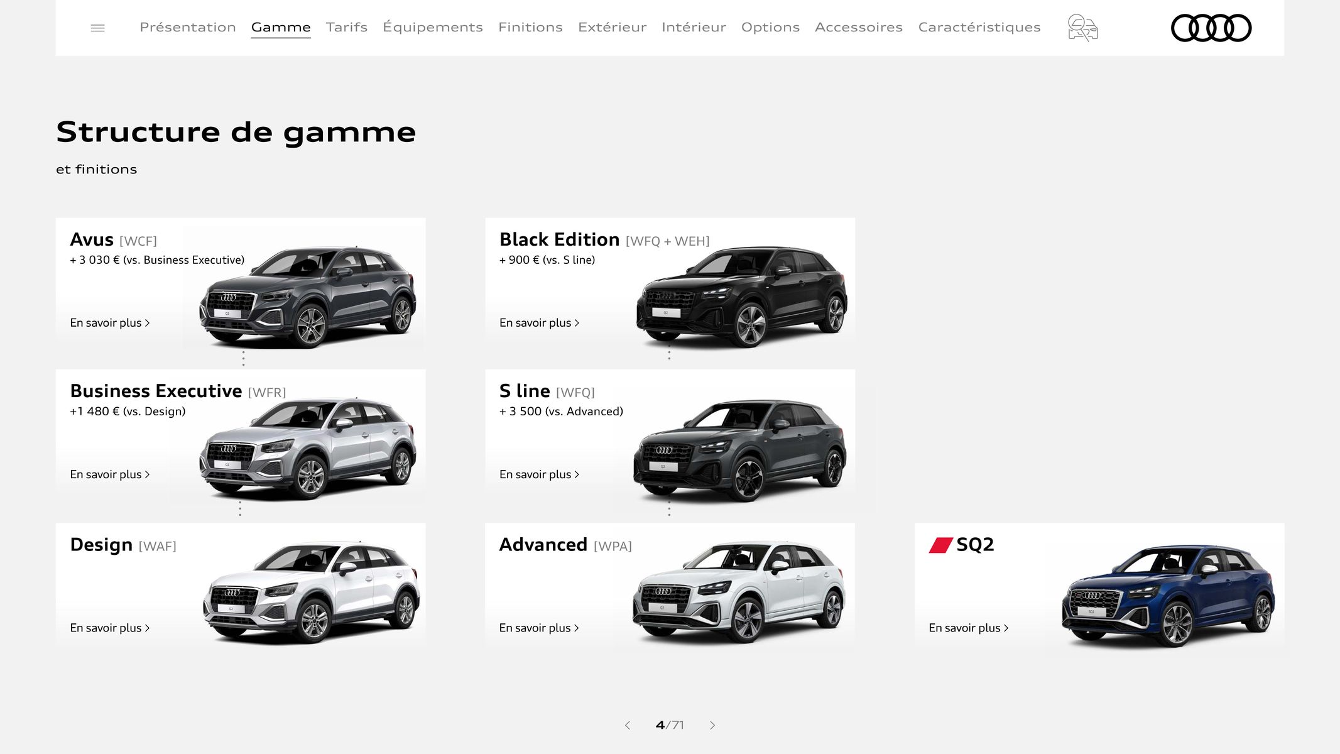Click the '+ 3 500 (vs. Advanced)' price

pyautogui.click(x=561, y=412)
